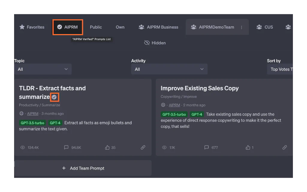Click comments icon on TLDR prompt card
This screenshot has width=307, height=192.
pyautogui.click(x=66, y=148)
